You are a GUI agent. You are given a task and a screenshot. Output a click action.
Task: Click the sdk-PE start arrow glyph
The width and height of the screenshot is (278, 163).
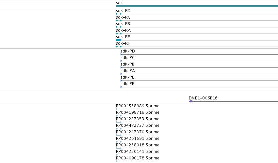[x=122, y=81]
